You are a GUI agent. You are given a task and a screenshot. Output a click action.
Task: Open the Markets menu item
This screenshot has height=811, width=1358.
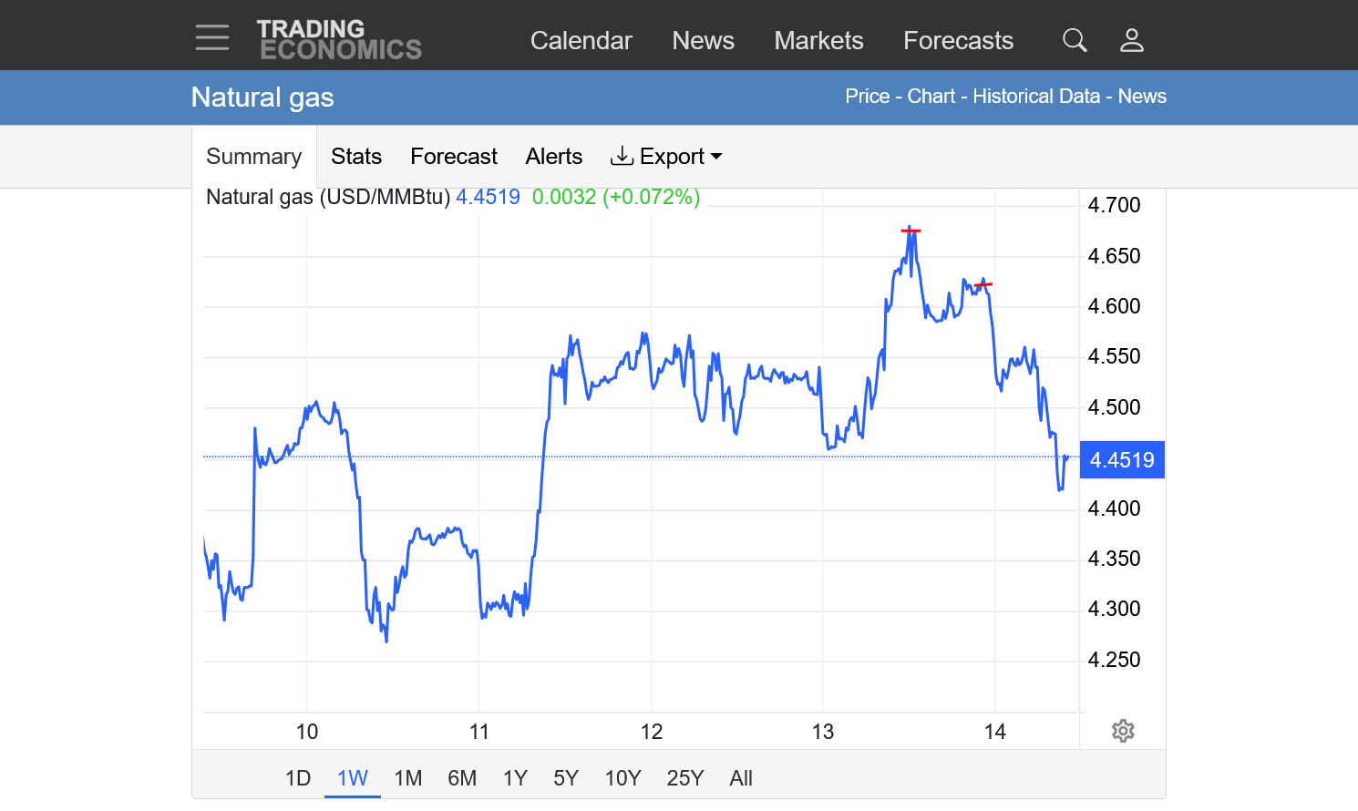coord(818,41)
